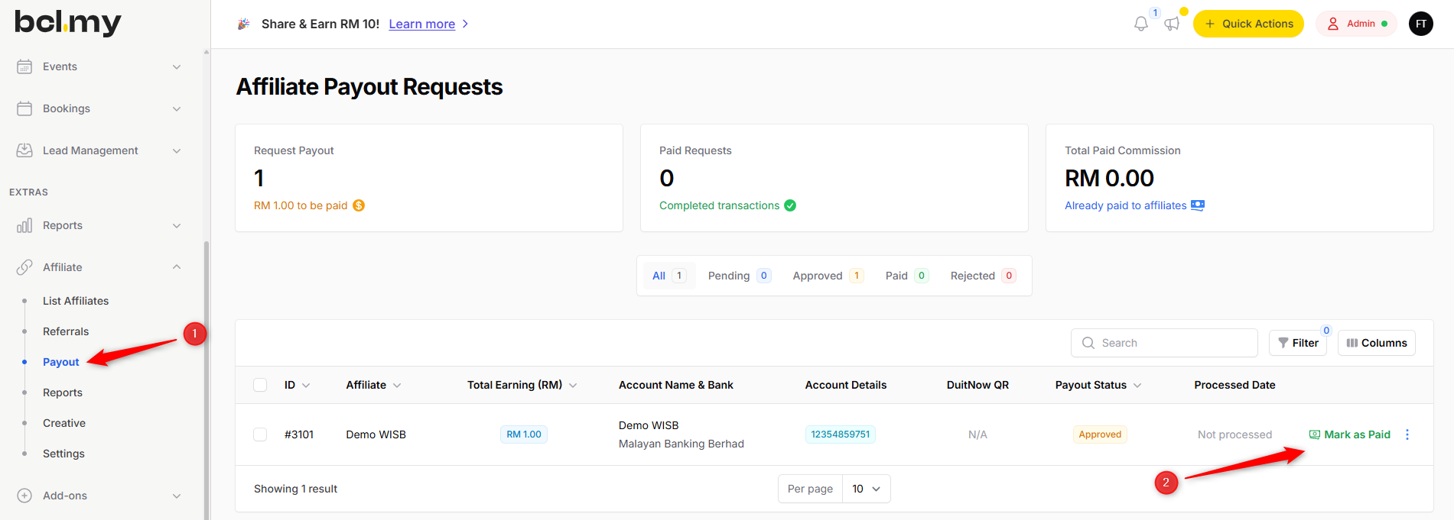
Task: Click the three-dot row actions icon
Action: [1407, 434]
